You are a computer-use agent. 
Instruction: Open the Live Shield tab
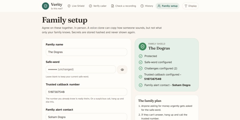(x=76, y=6)
